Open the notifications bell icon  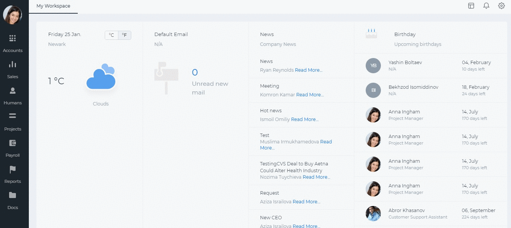(486, 6)
